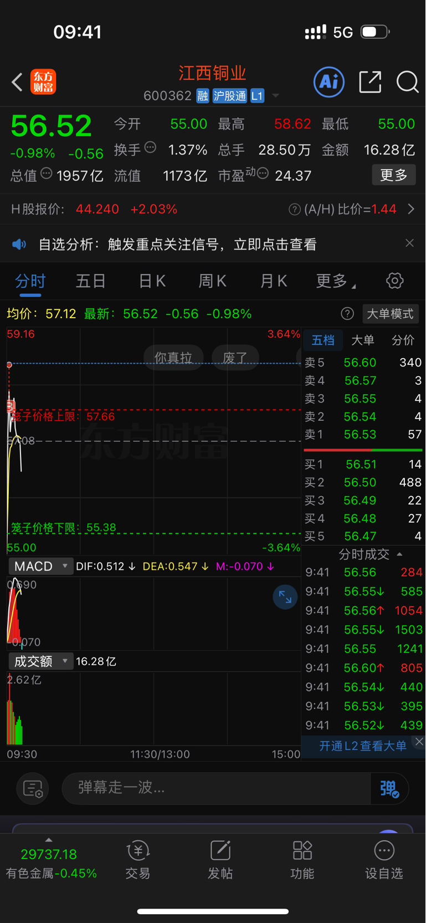The height and width of the screenshot is (923, 426).
Task: Open the search magnifier icon
Action: 407,82
